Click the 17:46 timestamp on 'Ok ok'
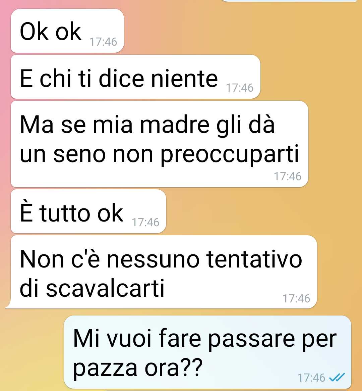The width and height of the screenshot is (362, 391). [x=103, y=42]
